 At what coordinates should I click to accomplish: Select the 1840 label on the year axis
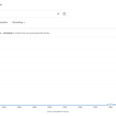click(4, 107)
